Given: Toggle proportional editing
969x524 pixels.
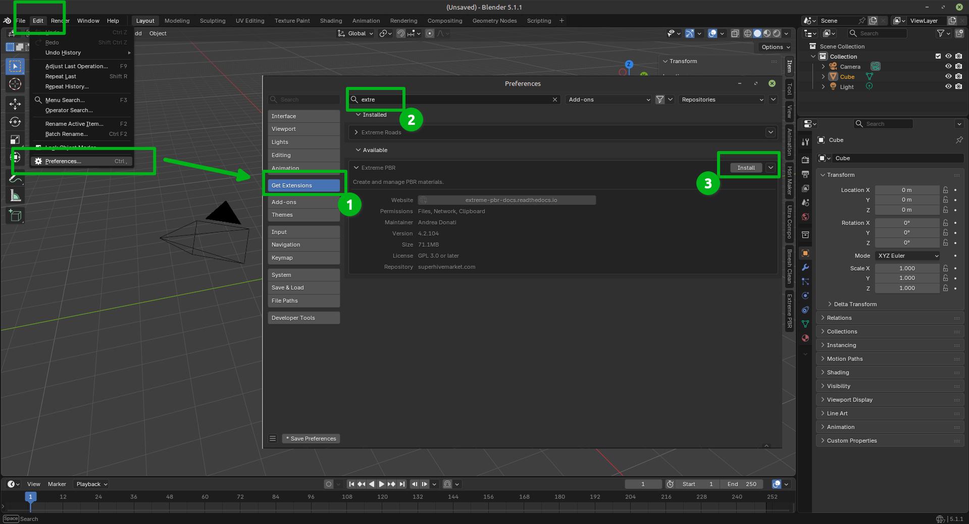Looking at the screenshot, I should click(x=430, y=33).
